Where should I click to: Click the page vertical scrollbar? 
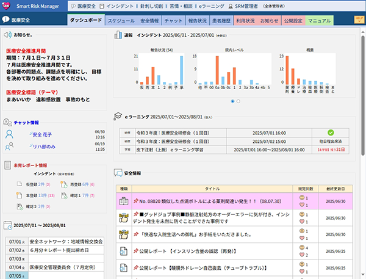(x=362, y=122)
